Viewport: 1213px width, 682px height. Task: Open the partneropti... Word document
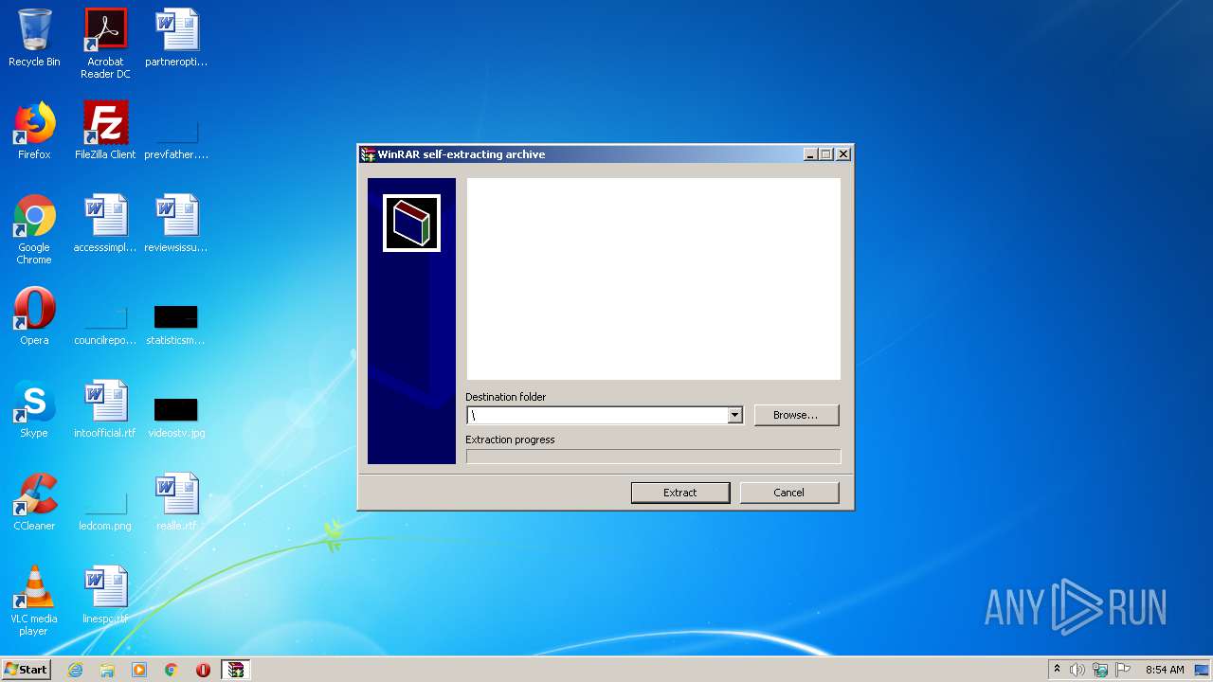(176, 38)
